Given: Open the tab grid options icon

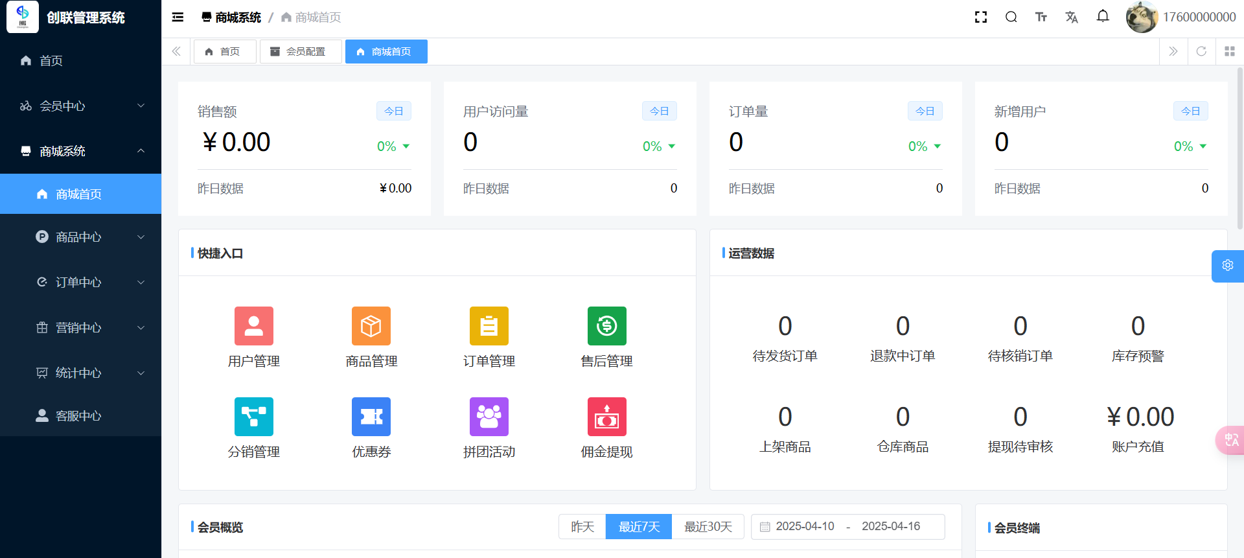Looking at the screenshot, I should click(1230, 51).
